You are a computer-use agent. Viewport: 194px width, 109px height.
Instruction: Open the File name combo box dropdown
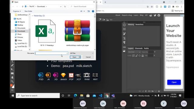[x=67, y=53]
